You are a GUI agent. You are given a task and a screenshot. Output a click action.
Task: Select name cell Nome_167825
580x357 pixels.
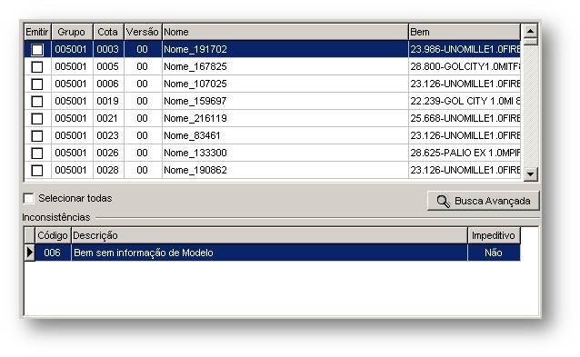click(x=285, y=66)
